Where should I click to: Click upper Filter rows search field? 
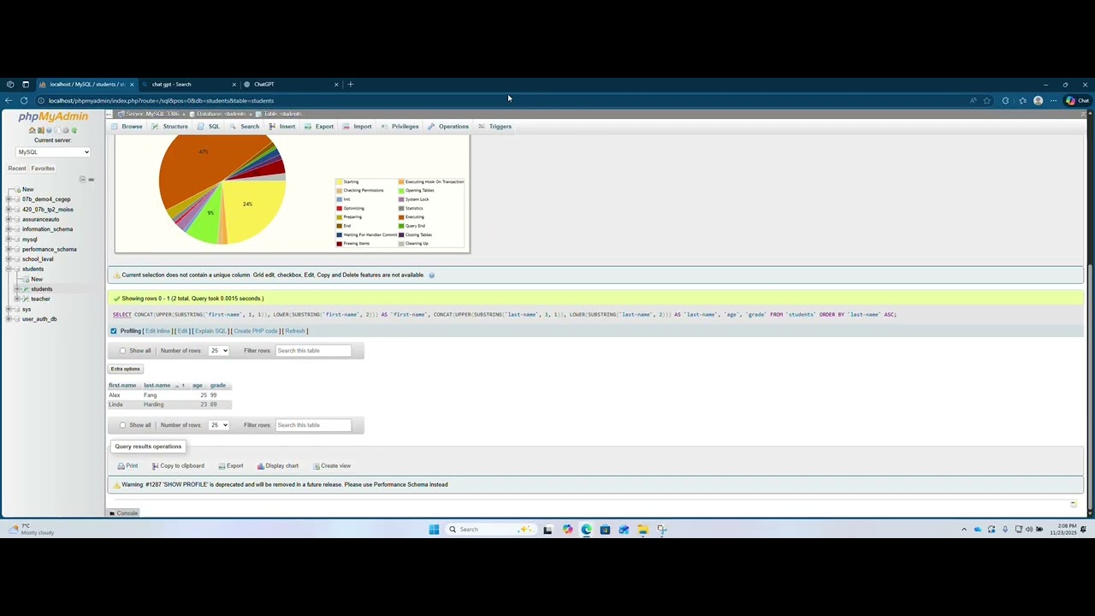point(313,351)
